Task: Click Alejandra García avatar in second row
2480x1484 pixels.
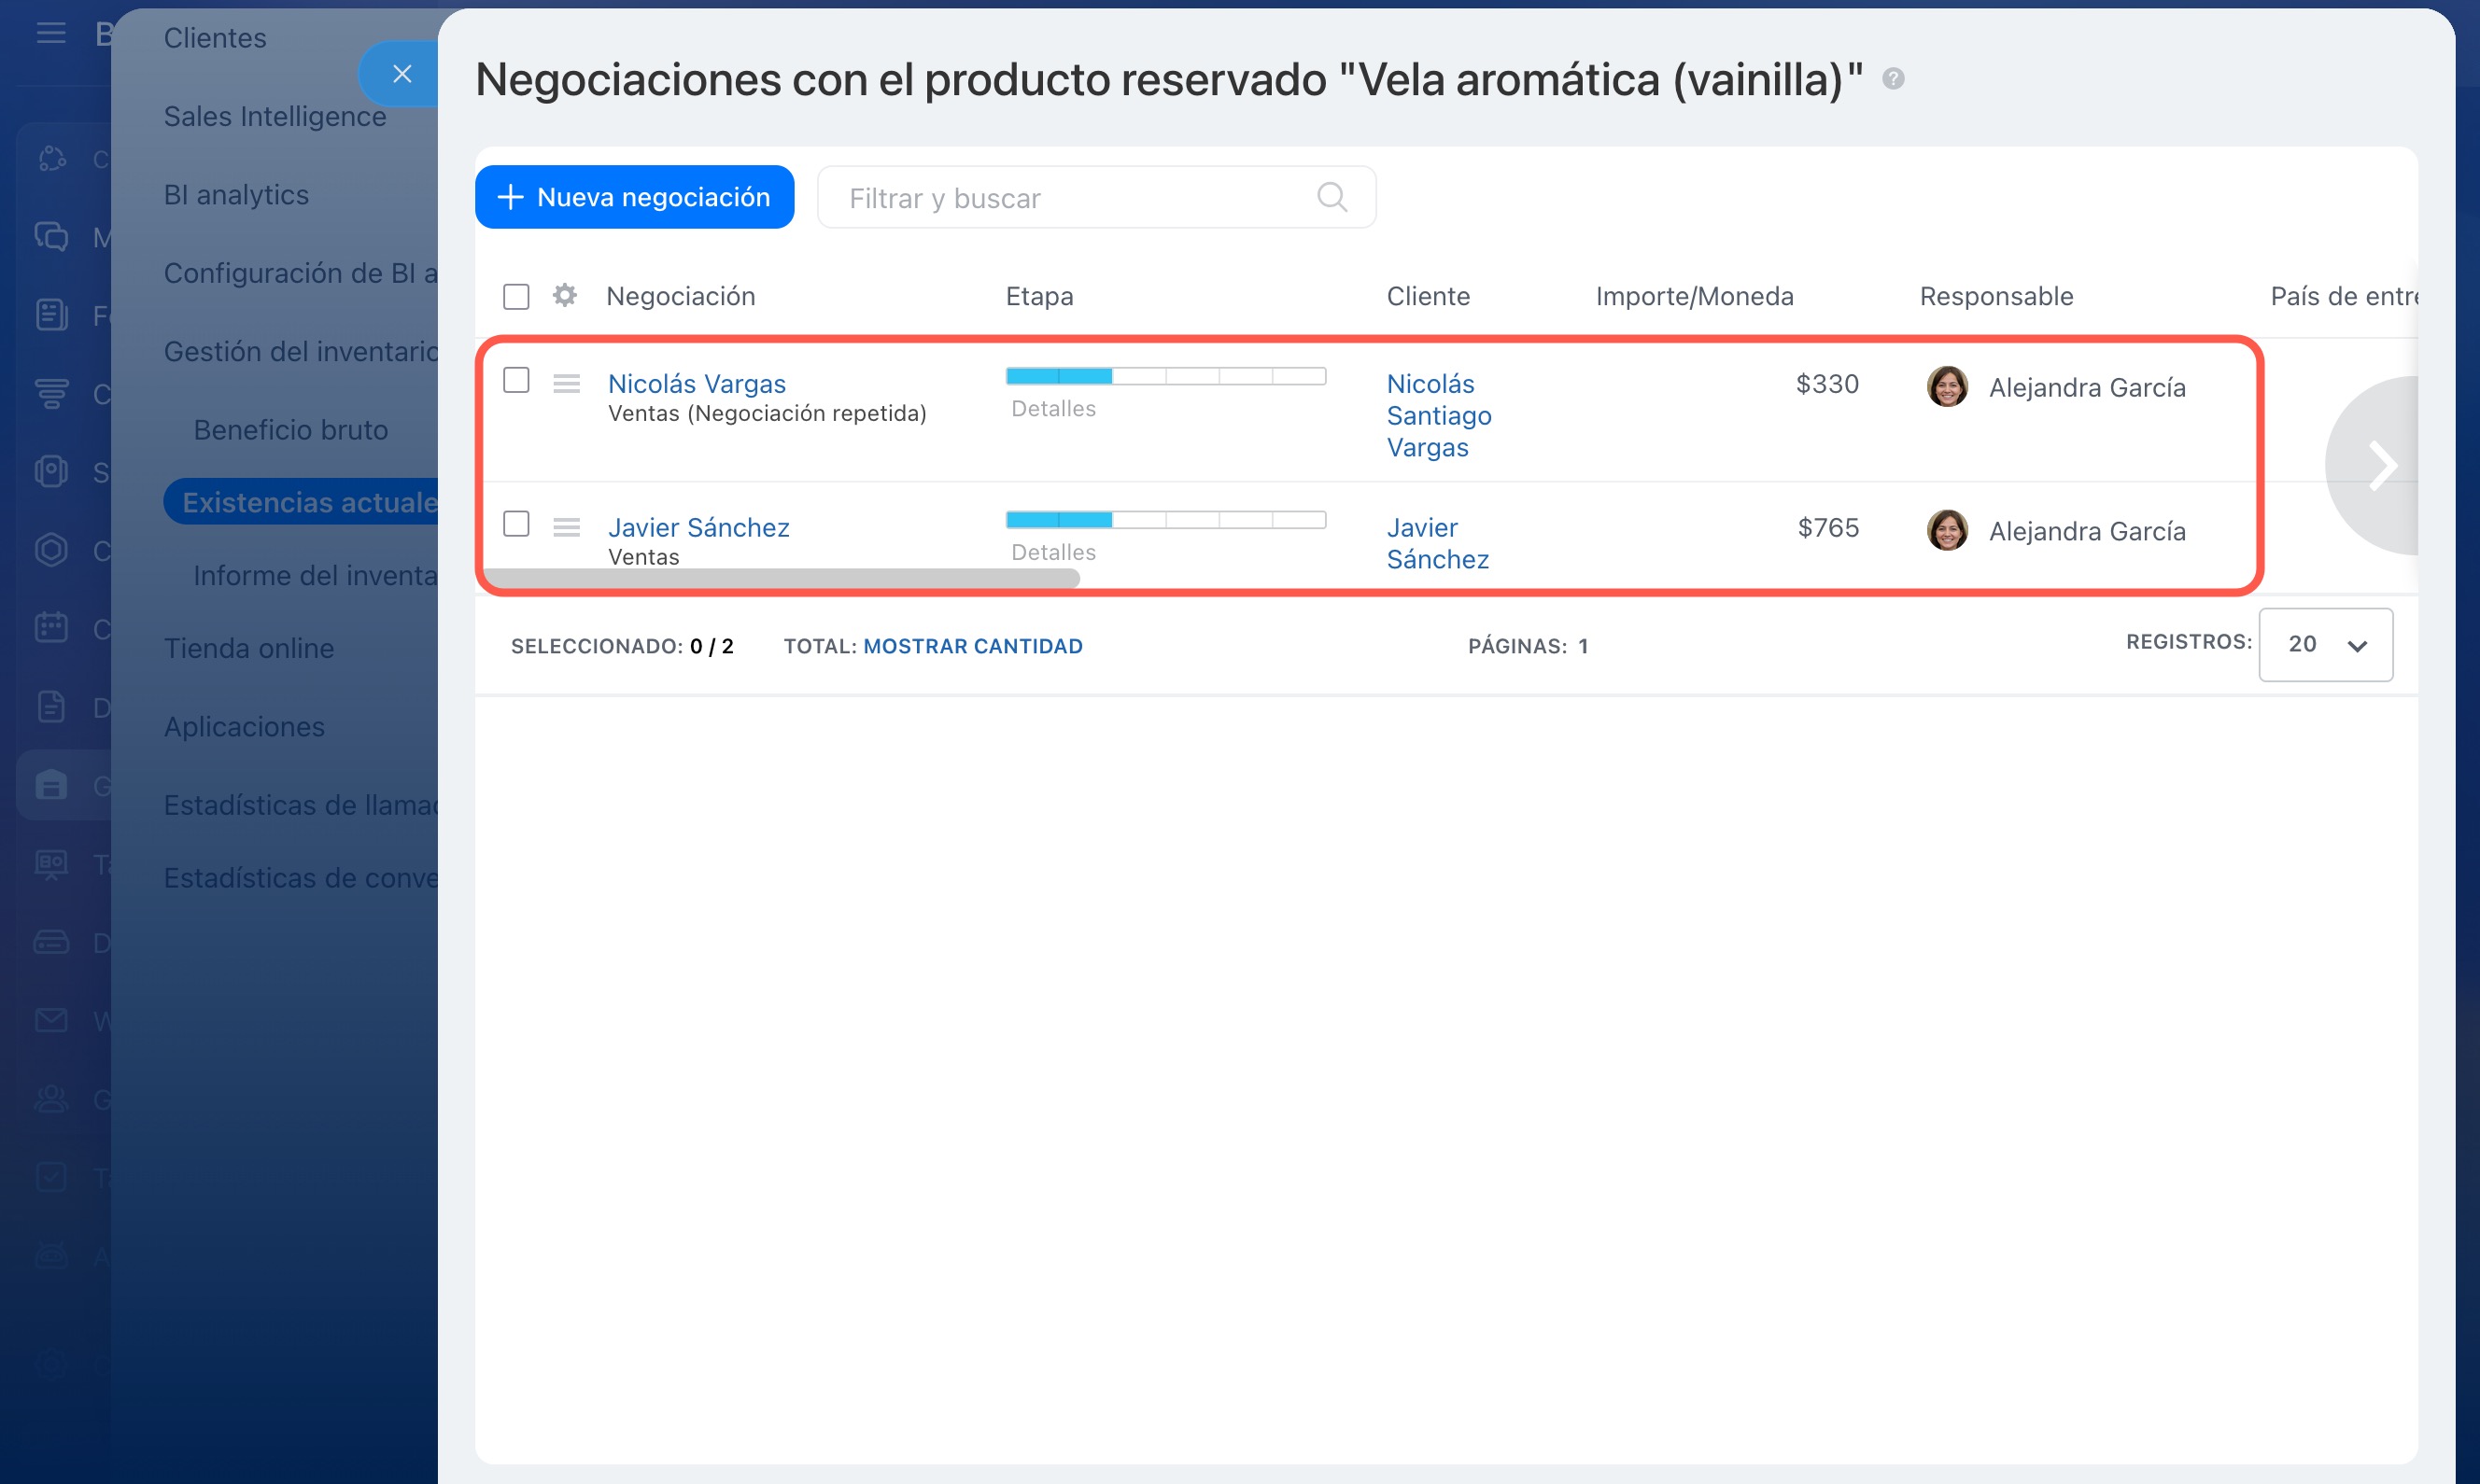Action: point(1947,531)
